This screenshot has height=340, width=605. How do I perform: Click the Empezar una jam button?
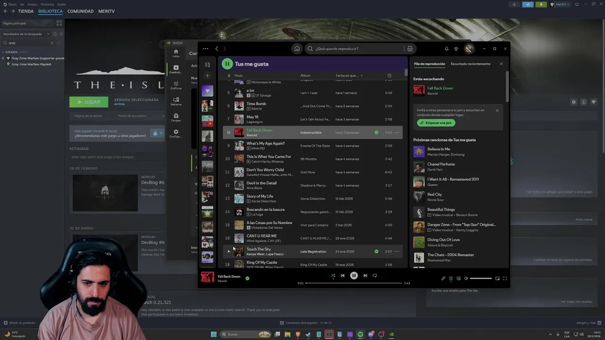pos(436,123)
